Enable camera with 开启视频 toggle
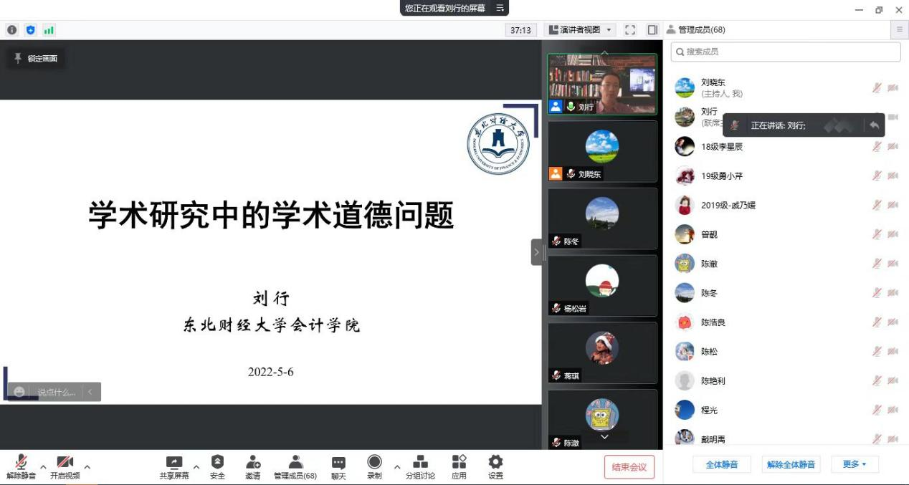 point(65,466)
